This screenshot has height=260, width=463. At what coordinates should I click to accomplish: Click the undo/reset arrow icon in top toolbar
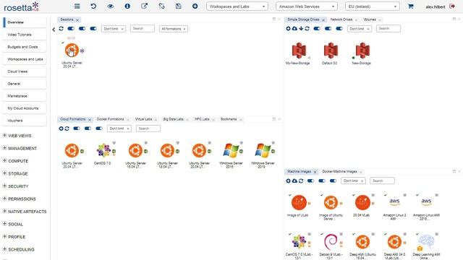pyautogui.click(x=93, y=6)
